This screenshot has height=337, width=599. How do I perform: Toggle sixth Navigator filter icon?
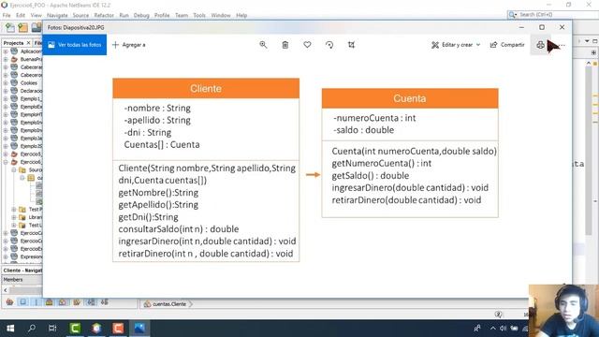tap(77, 302)
